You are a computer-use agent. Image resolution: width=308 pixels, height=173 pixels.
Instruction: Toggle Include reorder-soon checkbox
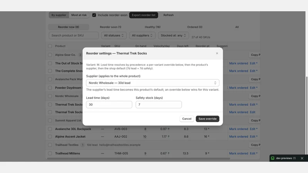click(94, 15)
